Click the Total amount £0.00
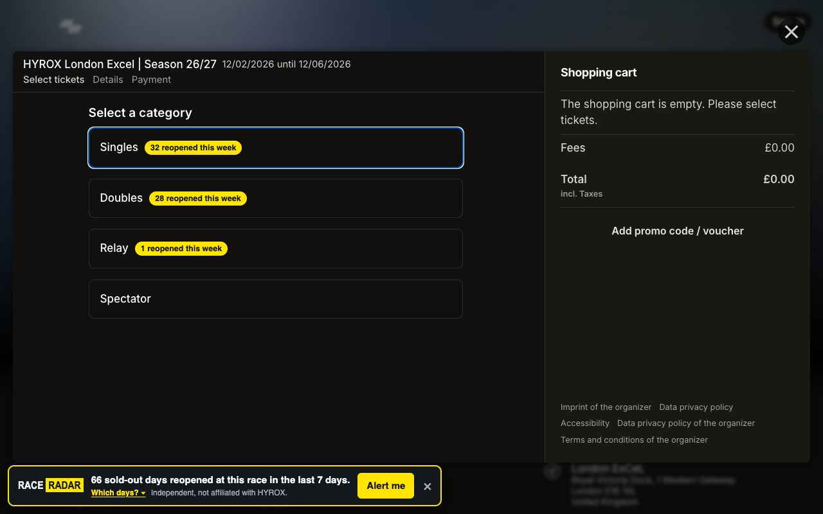The image size is (823, 514). pyautogui.click(x=779, y=179)
